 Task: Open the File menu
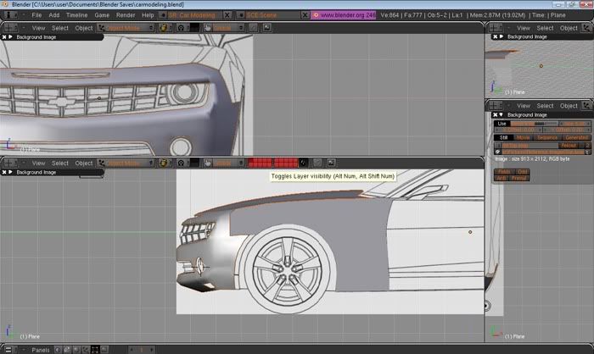(x=36, y=15)
